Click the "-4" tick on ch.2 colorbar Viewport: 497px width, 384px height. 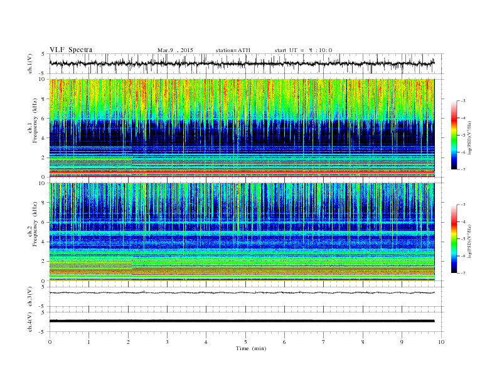pos(463,221)
